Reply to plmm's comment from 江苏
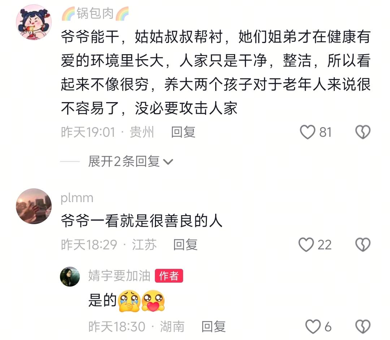The height and width of the screenshot is (340, 390). point(185,245)
